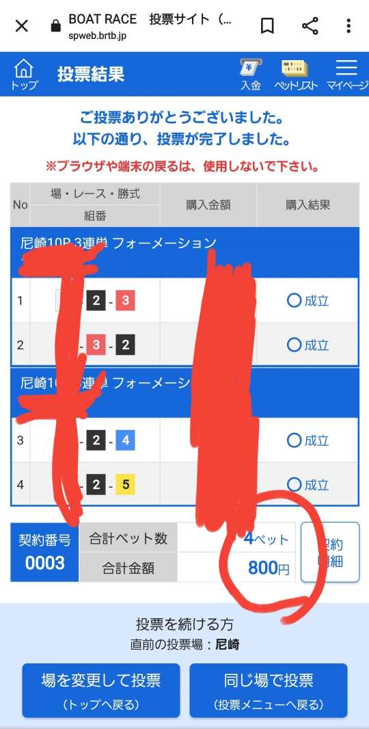Go to トップ home icon
The height and width of the screenshot is (729, 369).
tap(24, 75)
